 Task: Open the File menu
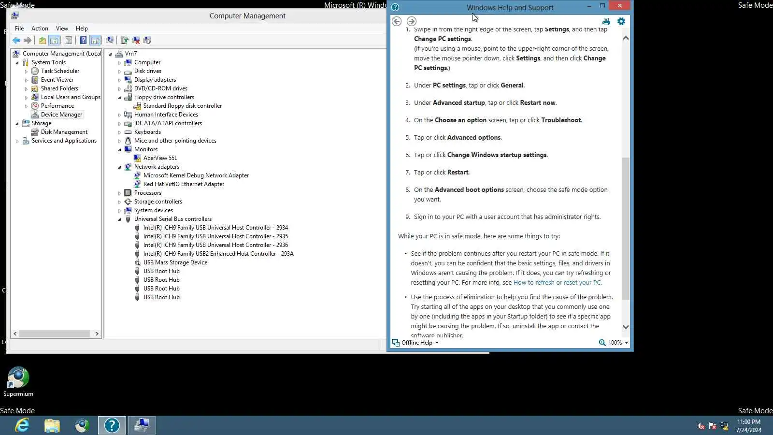[x=19, y=29]
